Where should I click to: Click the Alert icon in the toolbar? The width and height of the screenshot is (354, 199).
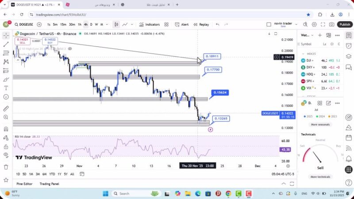click(182, 24)
